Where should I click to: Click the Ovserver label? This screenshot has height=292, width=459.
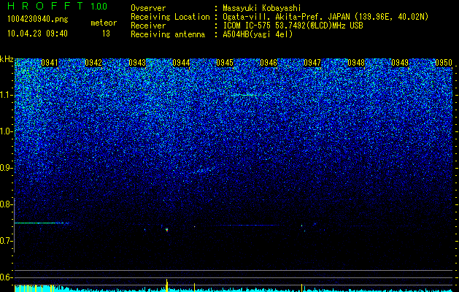tap(148, 8)
